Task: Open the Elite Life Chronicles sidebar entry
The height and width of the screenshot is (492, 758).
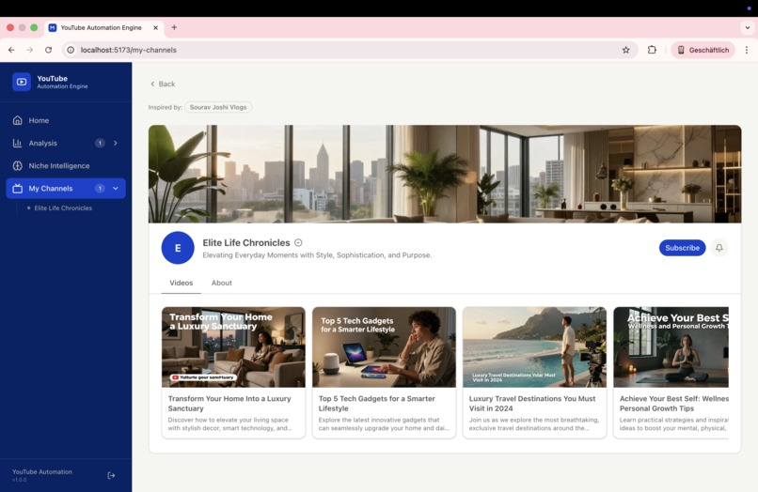Action: [63, 208]
